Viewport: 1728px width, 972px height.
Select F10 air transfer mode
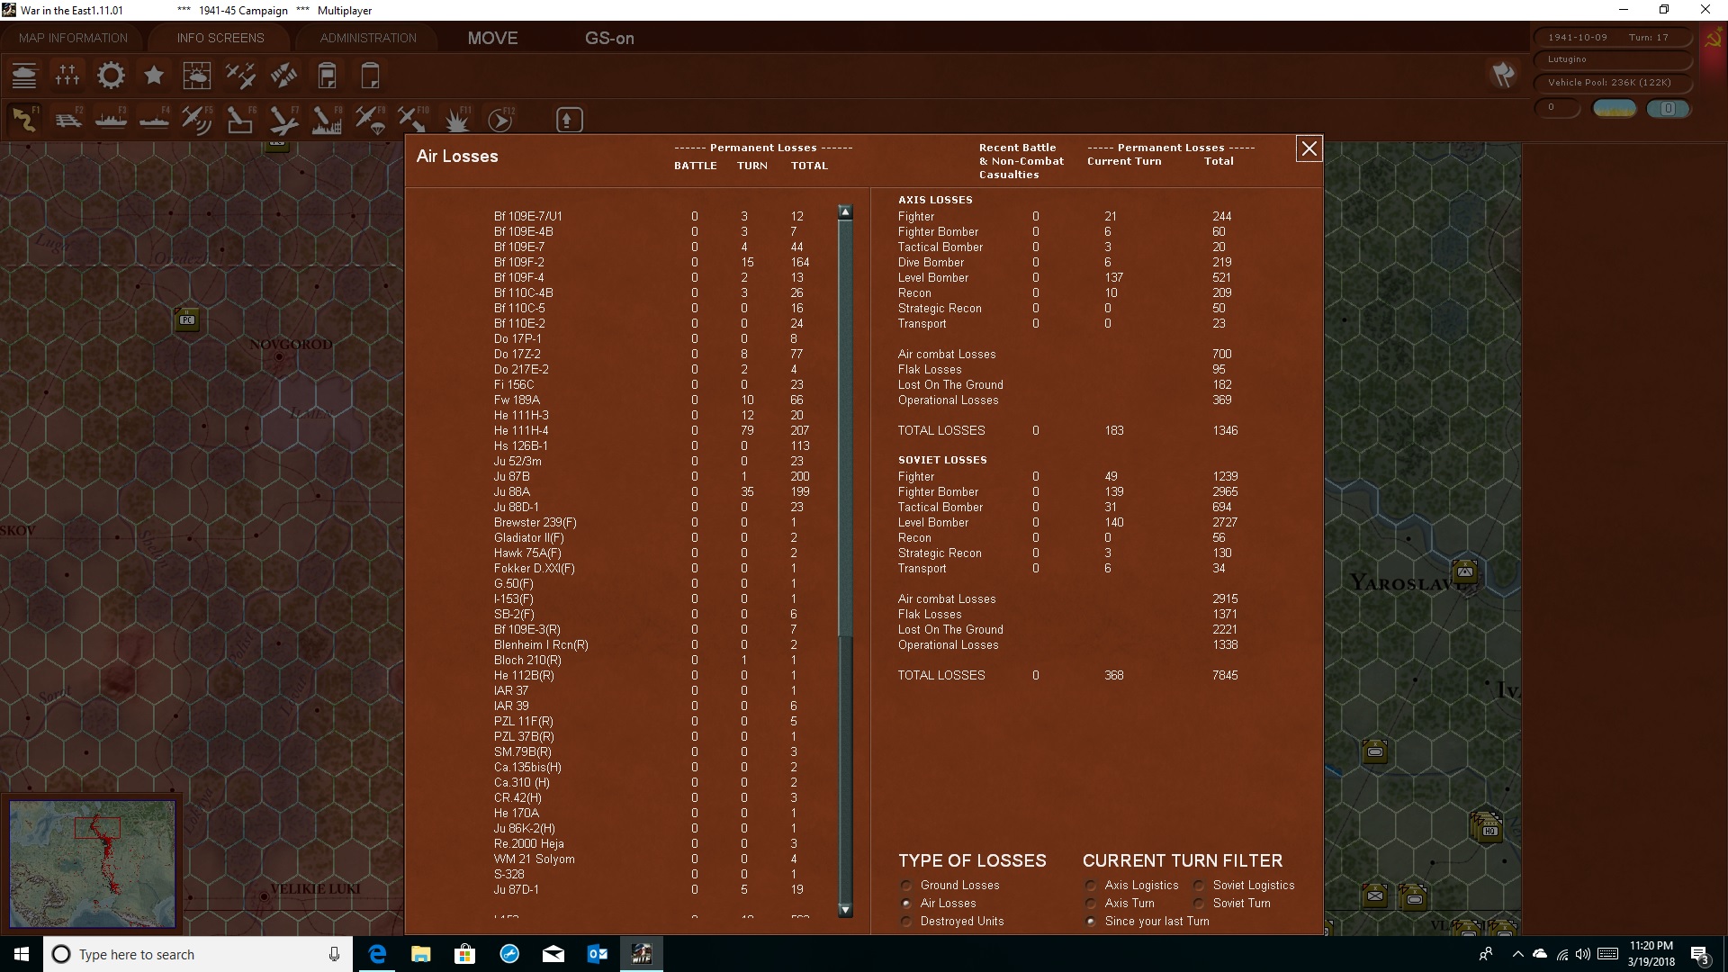[x=413, y=120]
